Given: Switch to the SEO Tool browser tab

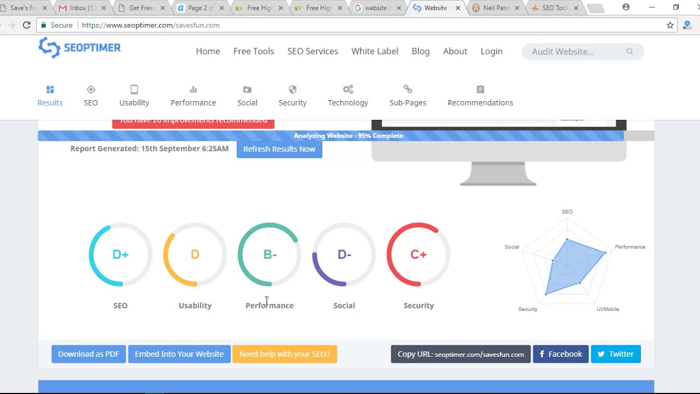Looking at the screenshot, I should coord(554,8).
